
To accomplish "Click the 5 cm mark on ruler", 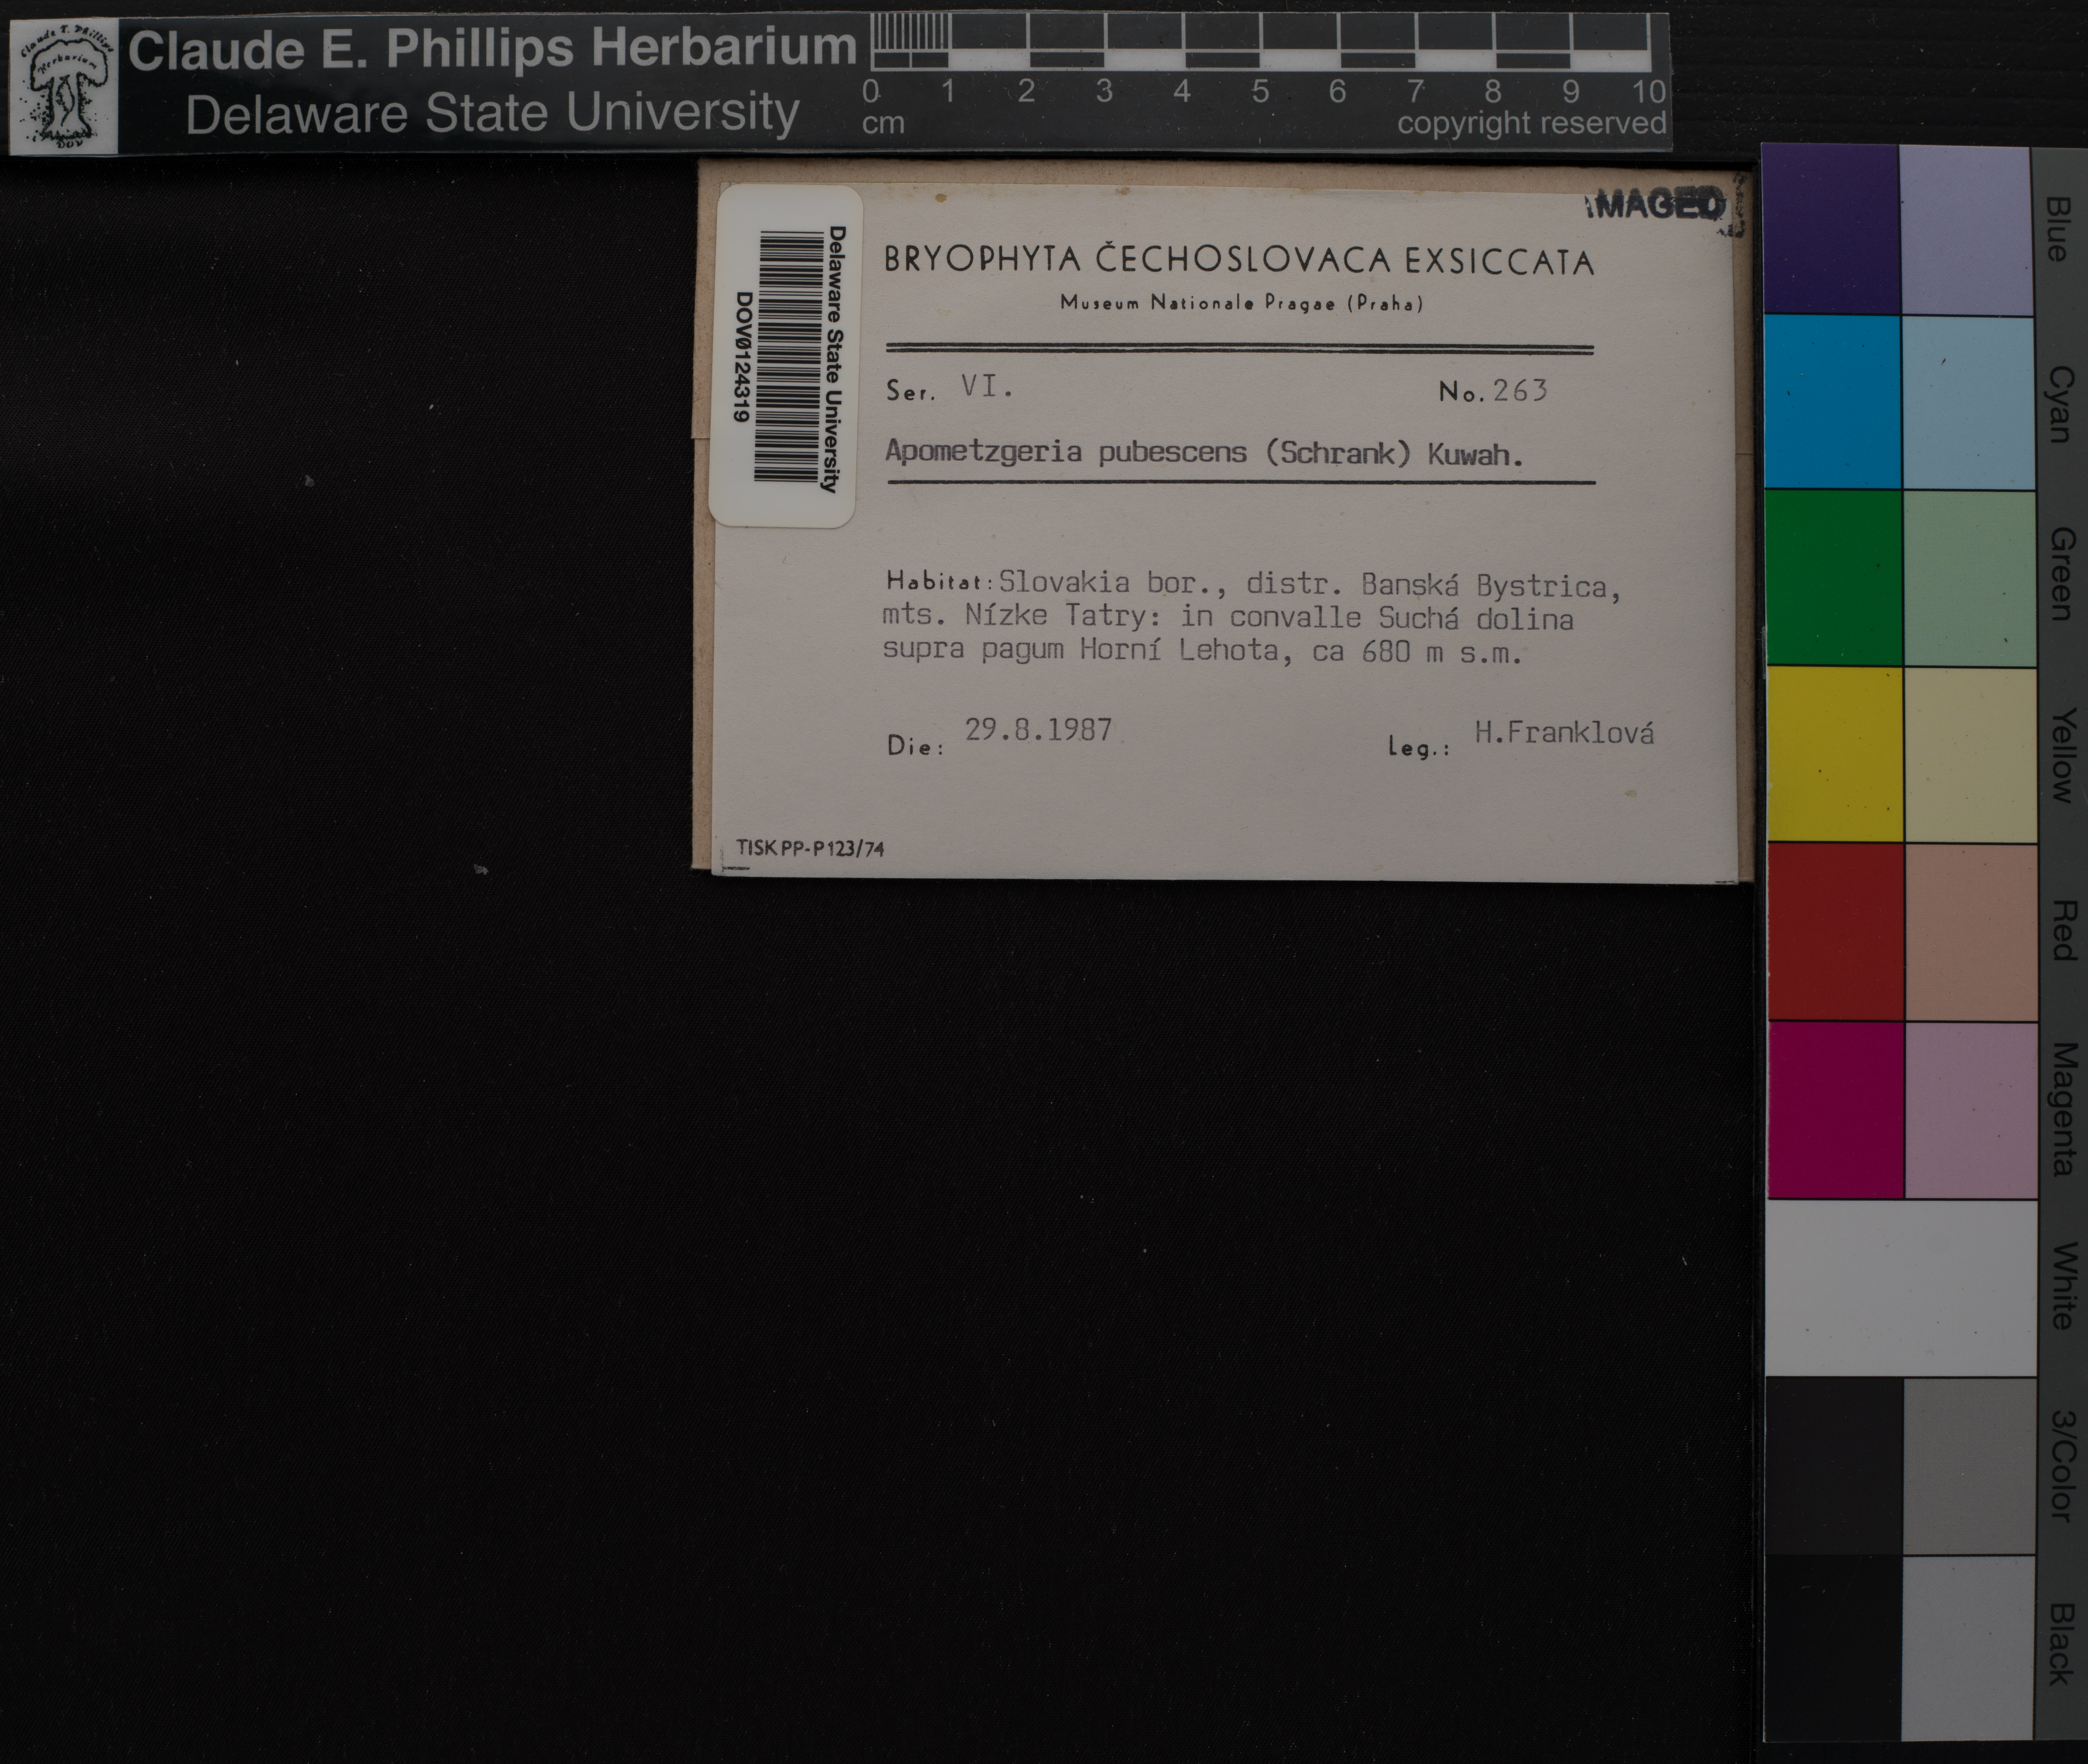I will coord(1260,91).
